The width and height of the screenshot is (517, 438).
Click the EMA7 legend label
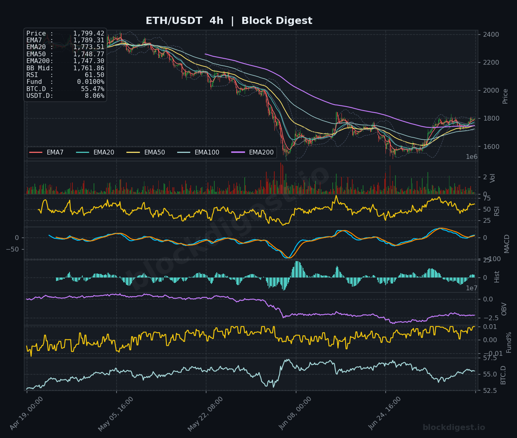point(55,153)
